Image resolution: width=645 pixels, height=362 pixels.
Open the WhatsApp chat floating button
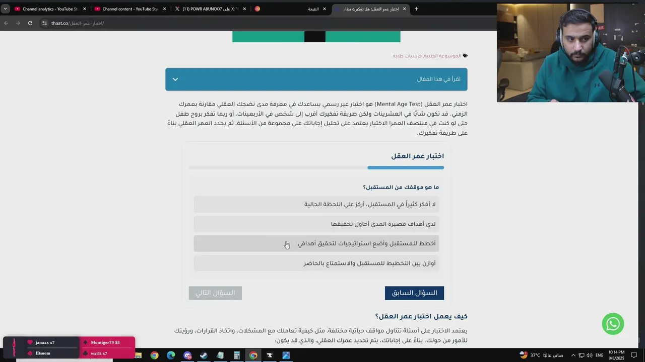tap(613, 324)
